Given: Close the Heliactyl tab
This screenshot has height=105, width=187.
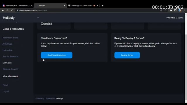Looking at the screenshot, I should 65,6.
